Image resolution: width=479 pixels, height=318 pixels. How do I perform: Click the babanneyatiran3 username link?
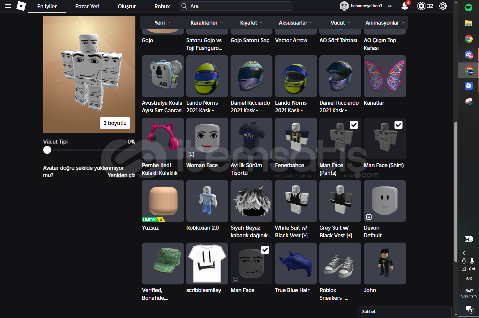[x=368, y=6]
